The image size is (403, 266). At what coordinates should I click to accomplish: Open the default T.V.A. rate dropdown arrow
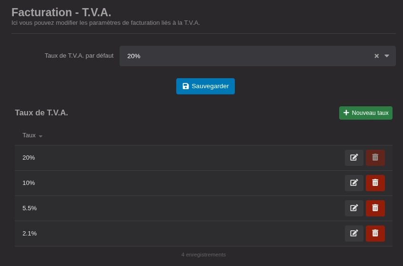386,56
